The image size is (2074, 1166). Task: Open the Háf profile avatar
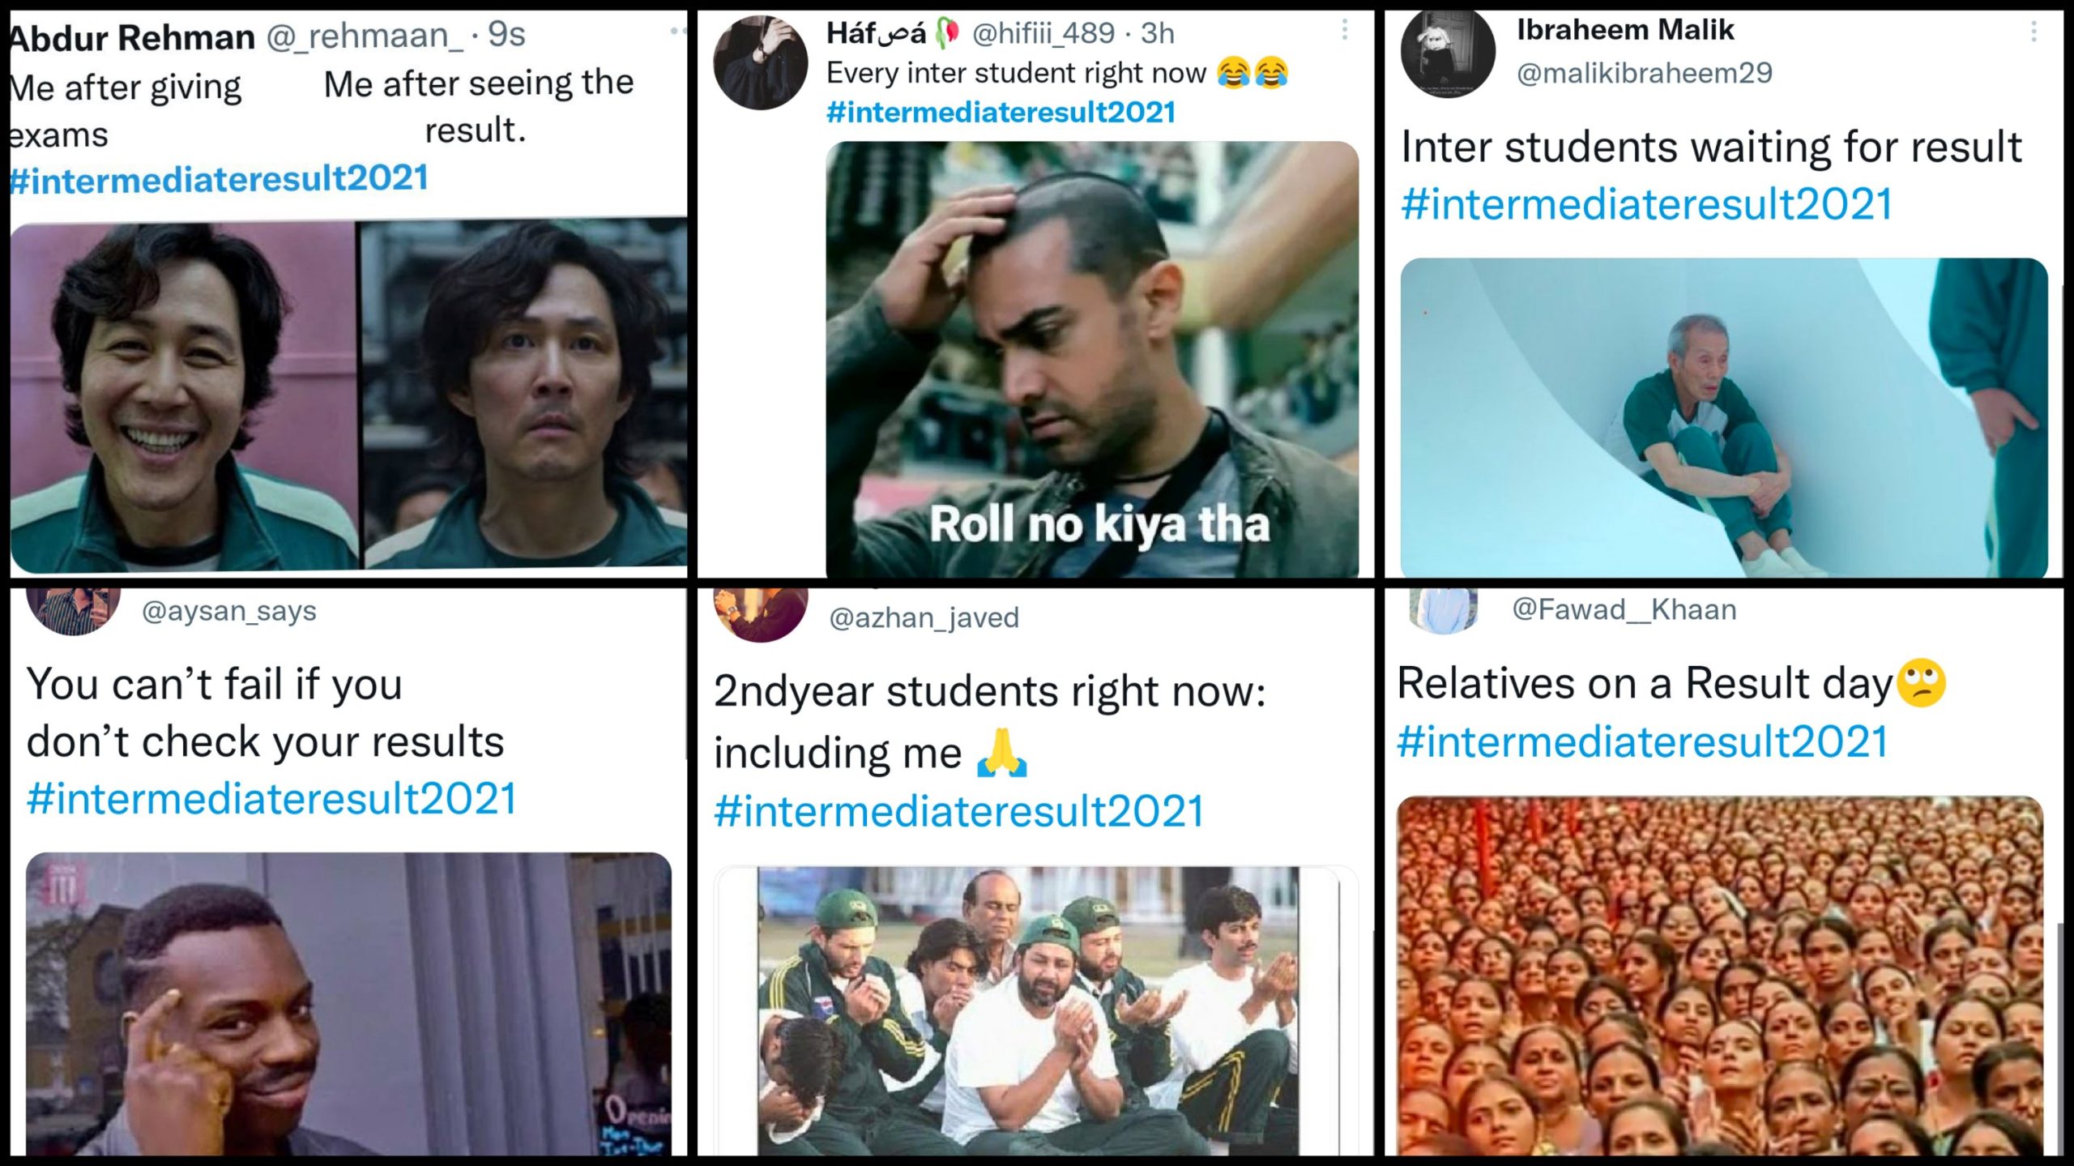(760, 62)
